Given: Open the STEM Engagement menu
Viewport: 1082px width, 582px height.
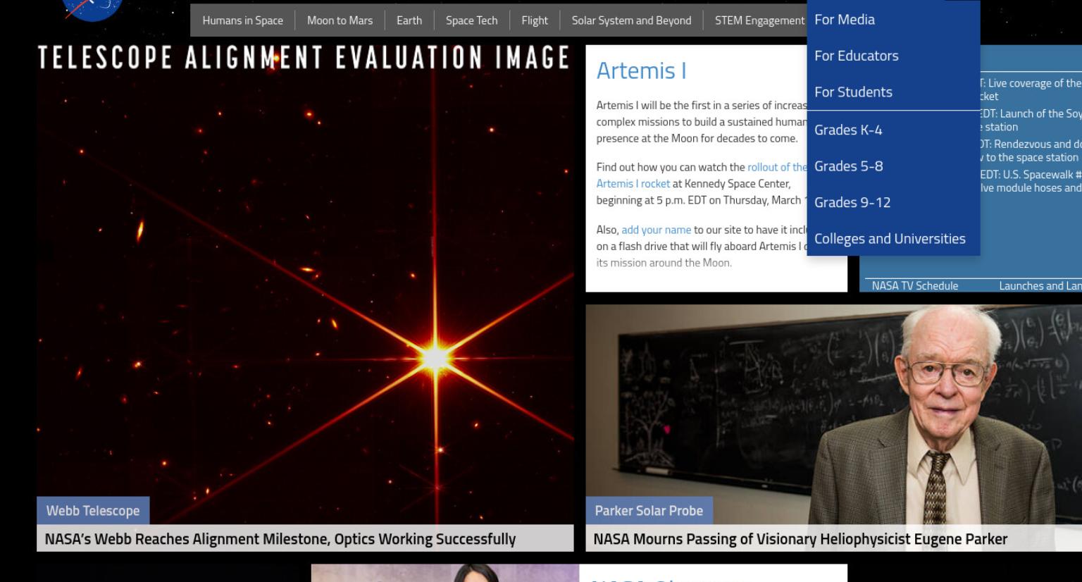Looking at the screenshot, I should tap(759, 20).
